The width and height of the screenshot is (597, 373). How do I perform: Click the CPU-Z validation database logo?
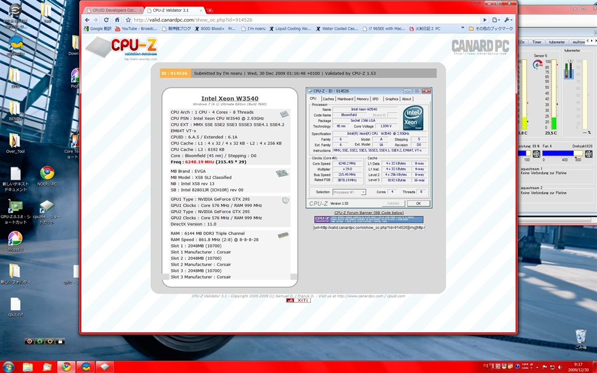coord(122,49)
